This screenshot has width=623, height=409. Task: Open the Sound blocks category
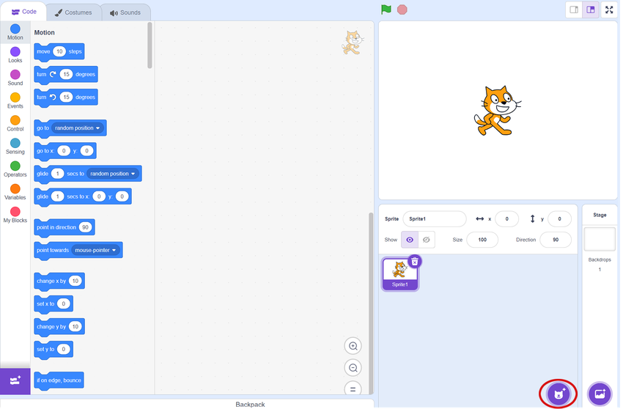tap(15, 78)
